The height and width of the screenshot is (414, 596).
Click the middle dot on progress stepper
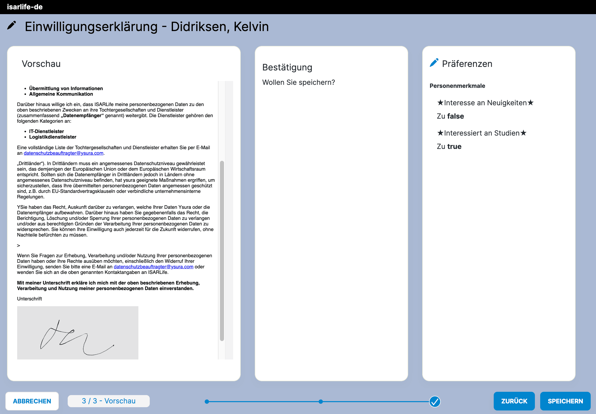point(321,402)
